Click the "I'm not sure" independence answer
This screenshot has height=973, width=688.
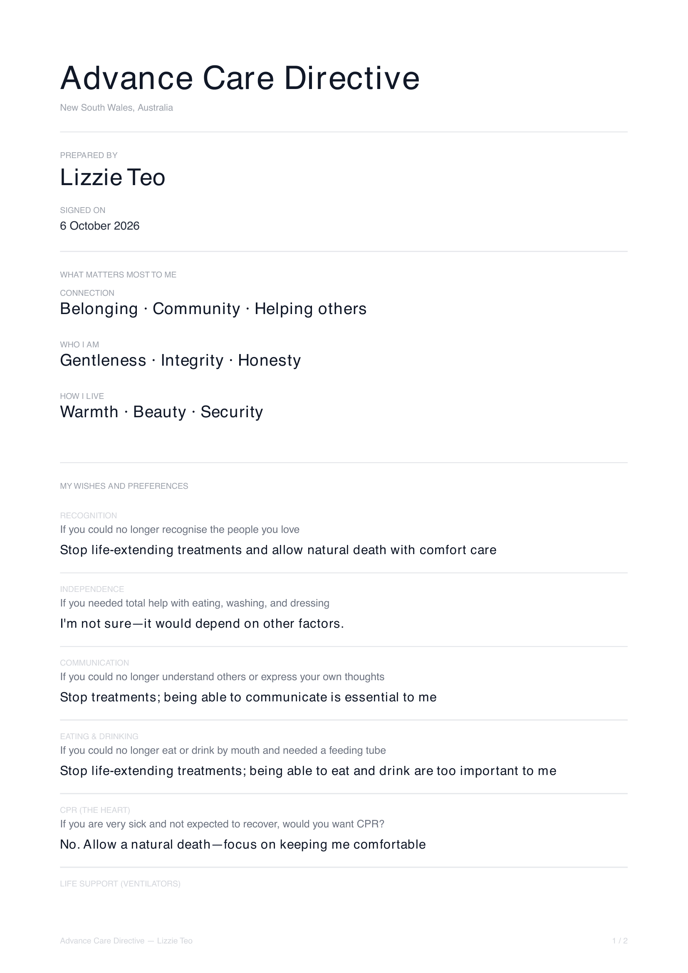[202, 624]
